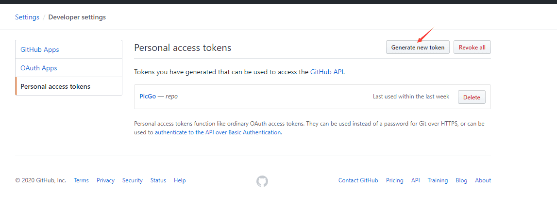Click the '© 2020 GitHub, Inc.' text
The height and width of the screenshot is (209, 557).
(40, 180)
